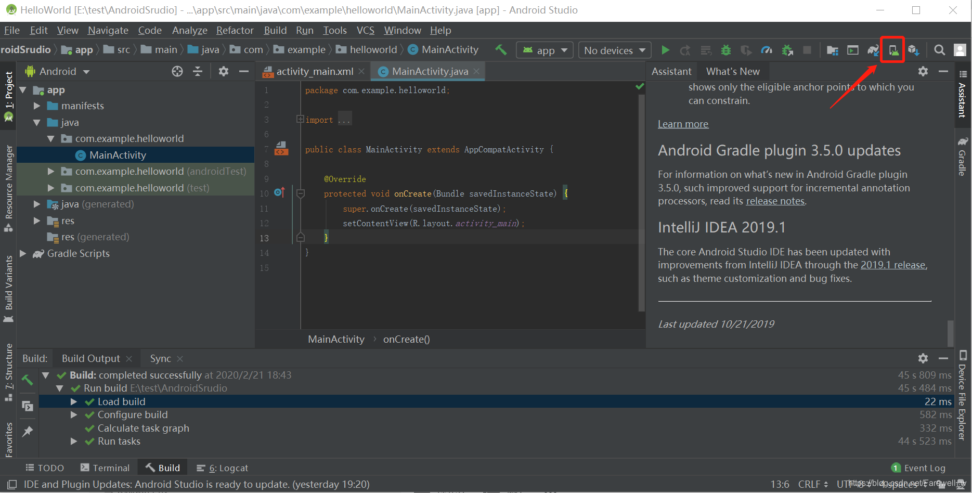Open the app run configuration dropdown
Viewport: 972px width, 493px height.
tap(545, 50)
